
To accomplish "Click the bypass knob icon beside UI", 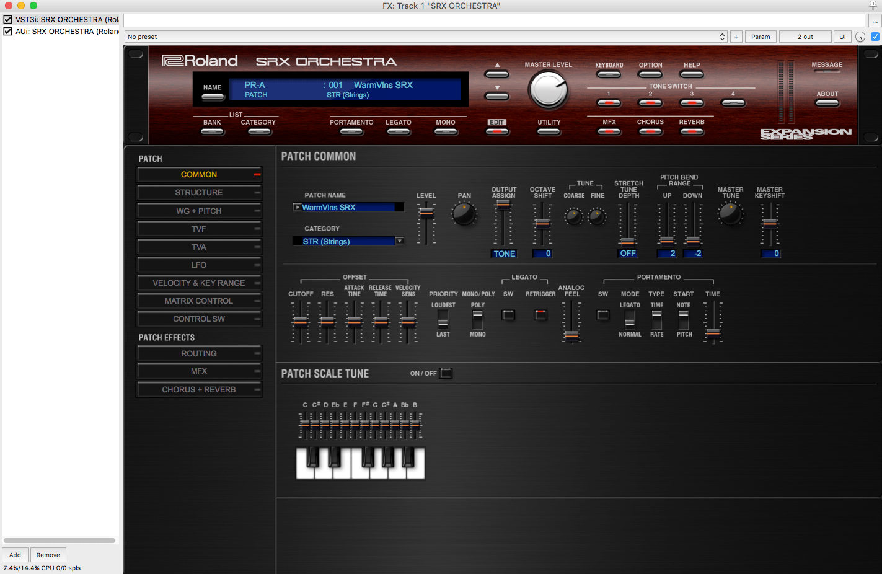I will tap(860, 37).
